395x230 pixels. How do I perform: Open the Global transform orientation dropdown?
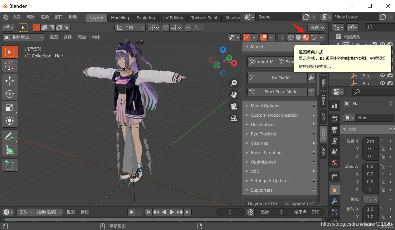pyautogui.click(x=130, y=27)
